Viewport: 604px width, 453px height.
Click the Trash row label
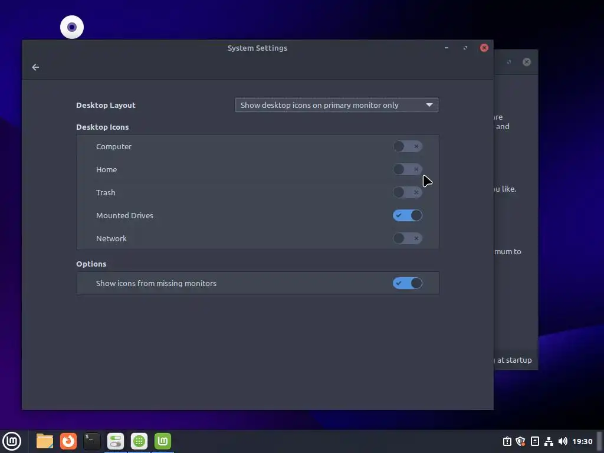coord(106,193)
